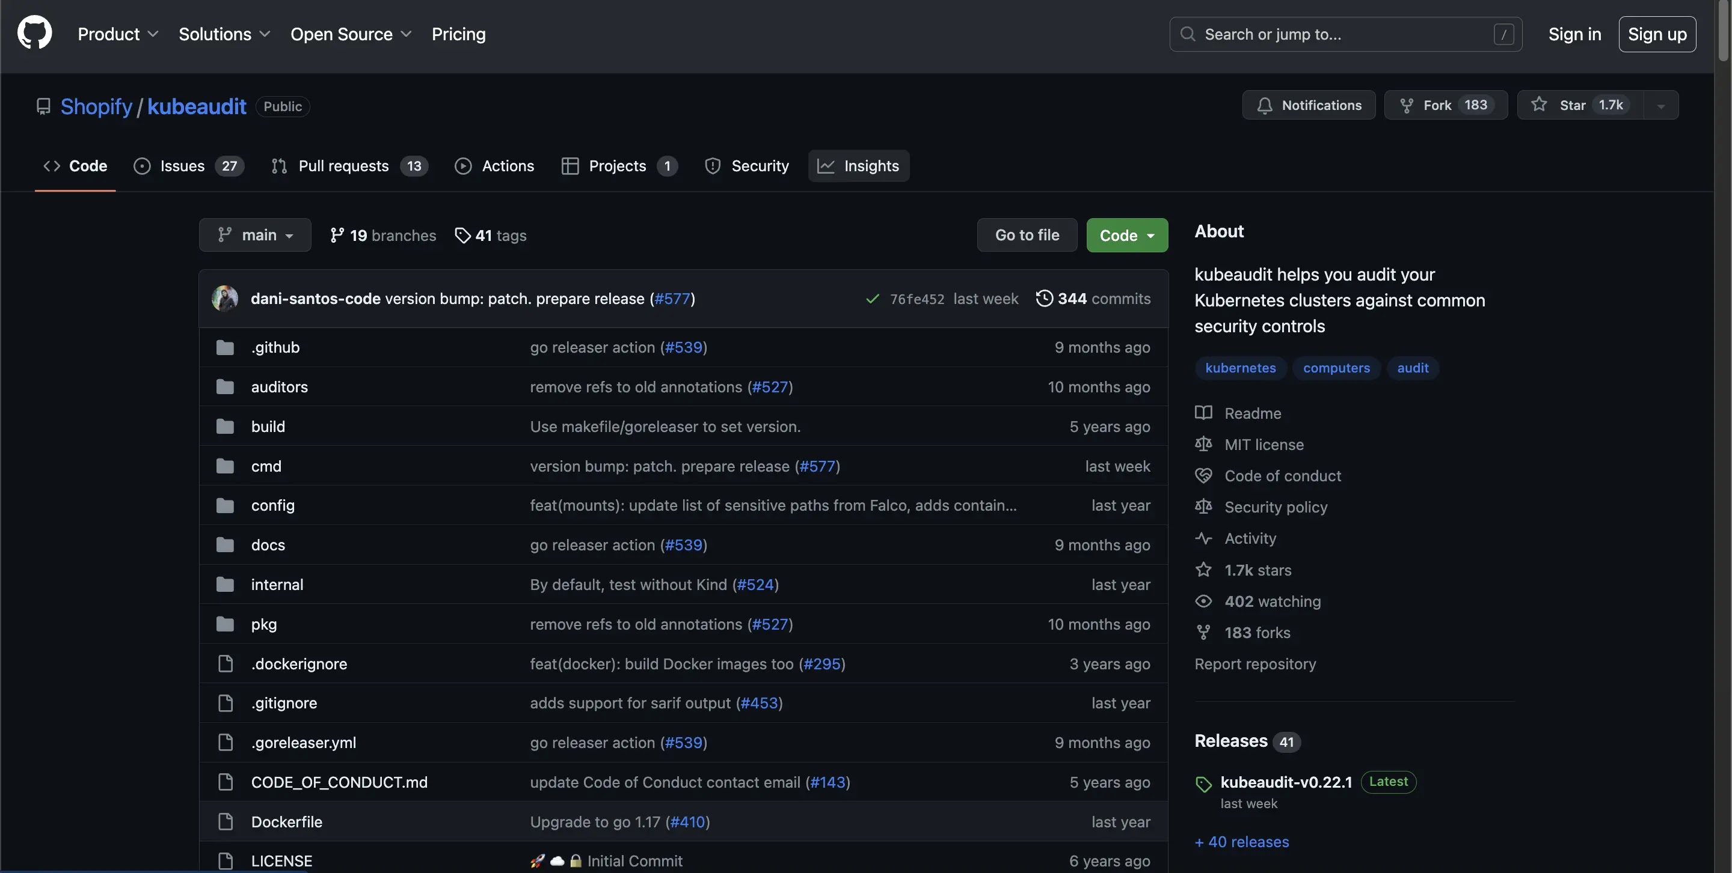This screenshot has width=1732, height=873.
Task: Open the kubeaudit repository link
Action: tap(197, 107)
